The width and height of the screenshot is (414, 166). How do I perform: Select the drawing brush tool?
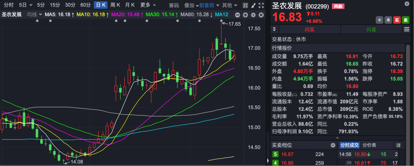[253, 5]
